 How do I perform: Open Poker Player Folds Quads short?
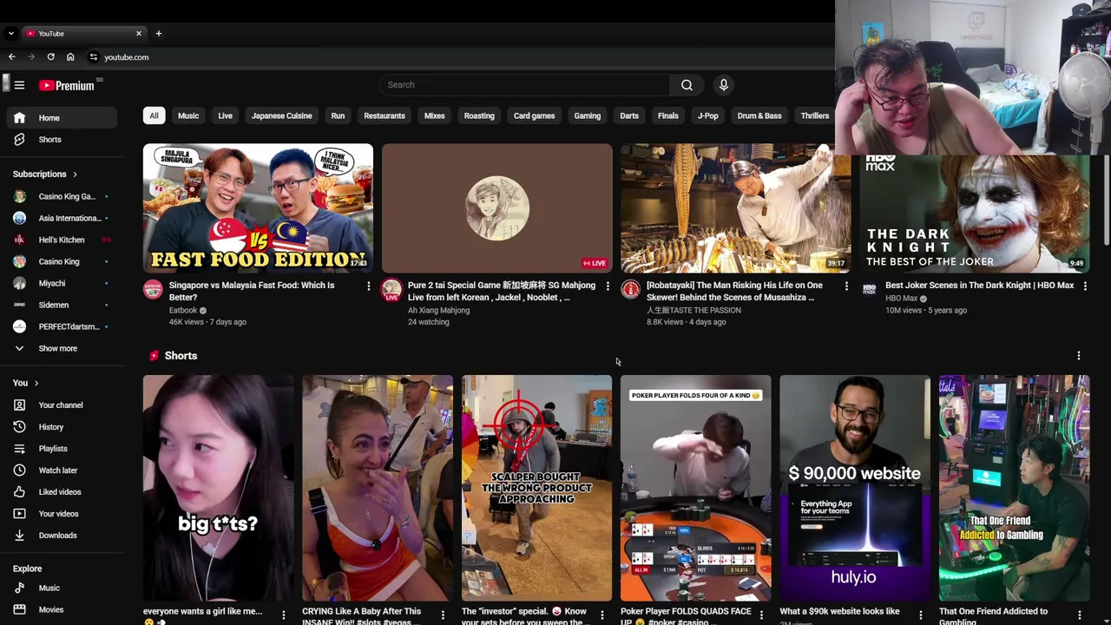pos(695,488)
